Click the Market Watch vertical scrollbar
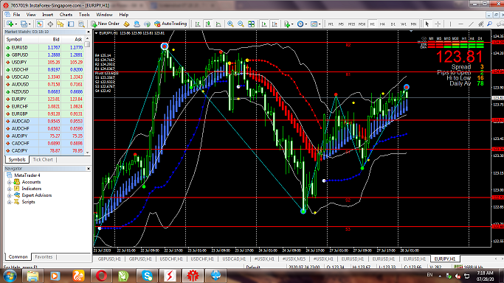Screen dimensions: 504x283 [x=87, y=96]
